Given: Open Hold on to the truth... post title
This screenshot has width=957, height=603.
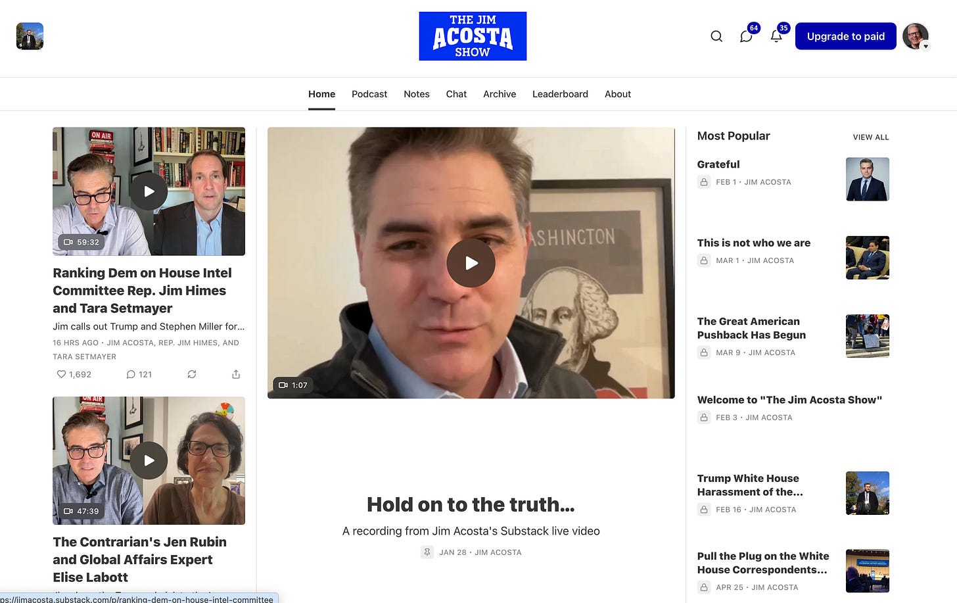Looking at the screenshot, I should point(471,504).
